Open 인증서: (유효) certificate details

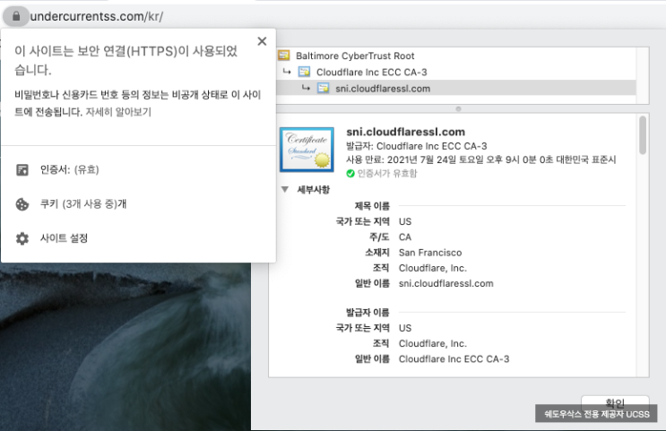point(70,170)
